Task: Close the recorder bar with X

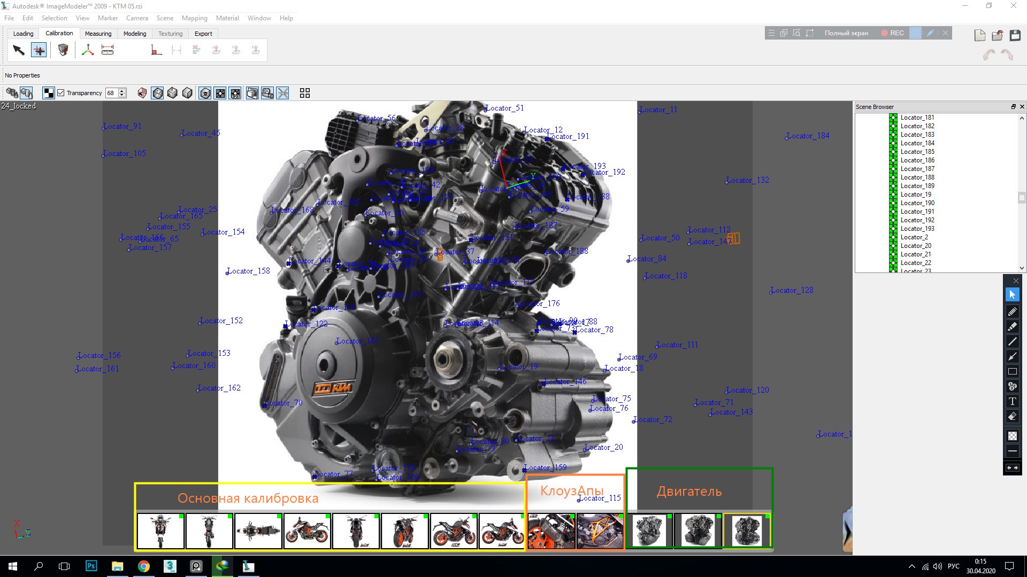Action: [x=945, y=33]
